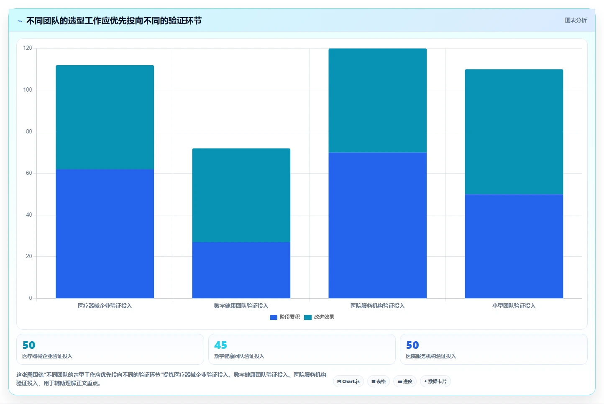Select the Chart.js tag
604x404 pixels.
348,381
